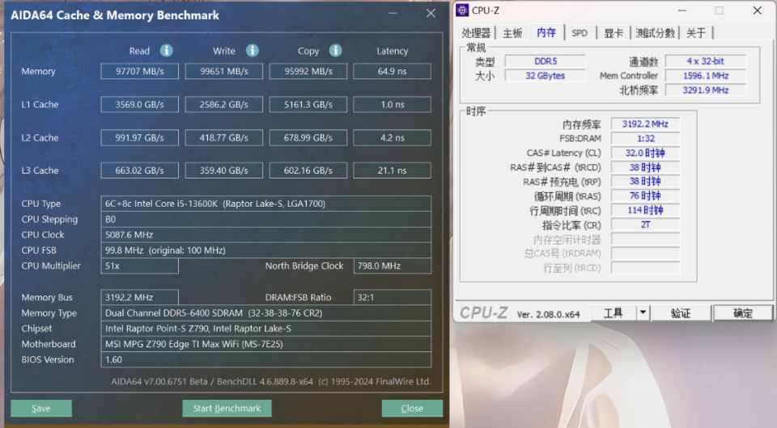Image resolution: width=777 pixels, height=428 pixels.
Task: Click the DDR5 type value in CPU-Z
Action: click(545, 61)
